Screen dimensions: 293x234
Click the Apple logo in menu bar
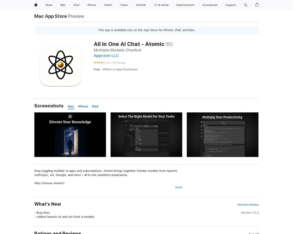pyautogui.click(x=36, y=5)
